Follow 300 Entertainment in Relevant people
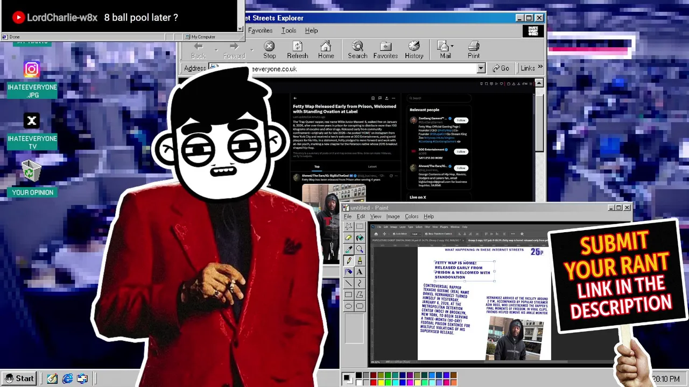The height and width of the screenshot is (387, 689). tap(460, 152)
